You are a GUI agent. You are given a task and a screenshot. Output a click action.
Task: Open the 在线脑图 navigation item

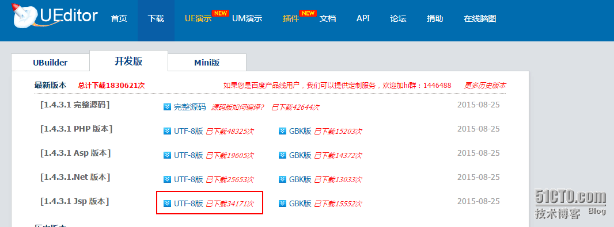(x=480, y=19)
